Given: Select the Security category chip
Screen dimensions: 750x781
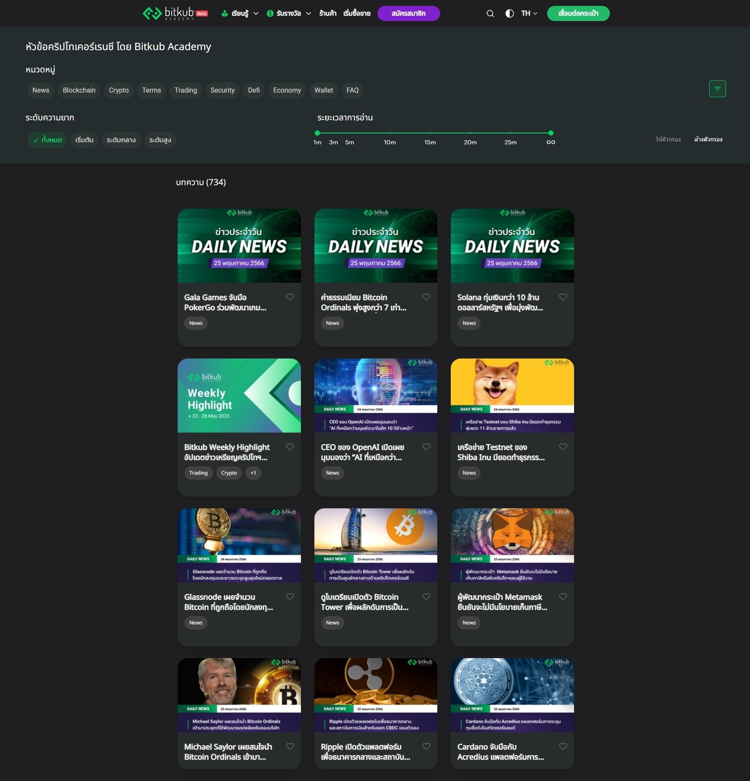Looking at the screenshot, I should point(223,90).
